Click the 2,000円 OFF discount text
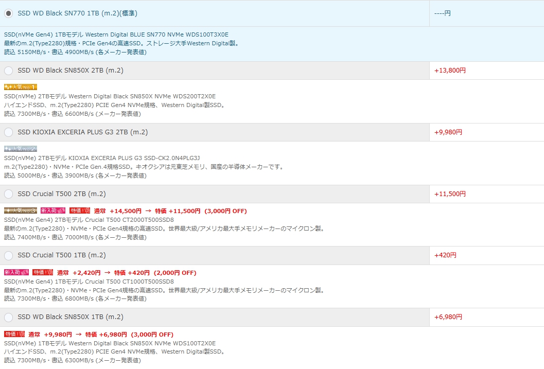Viewport: 544px width, 369px height. tap(175, 273)
